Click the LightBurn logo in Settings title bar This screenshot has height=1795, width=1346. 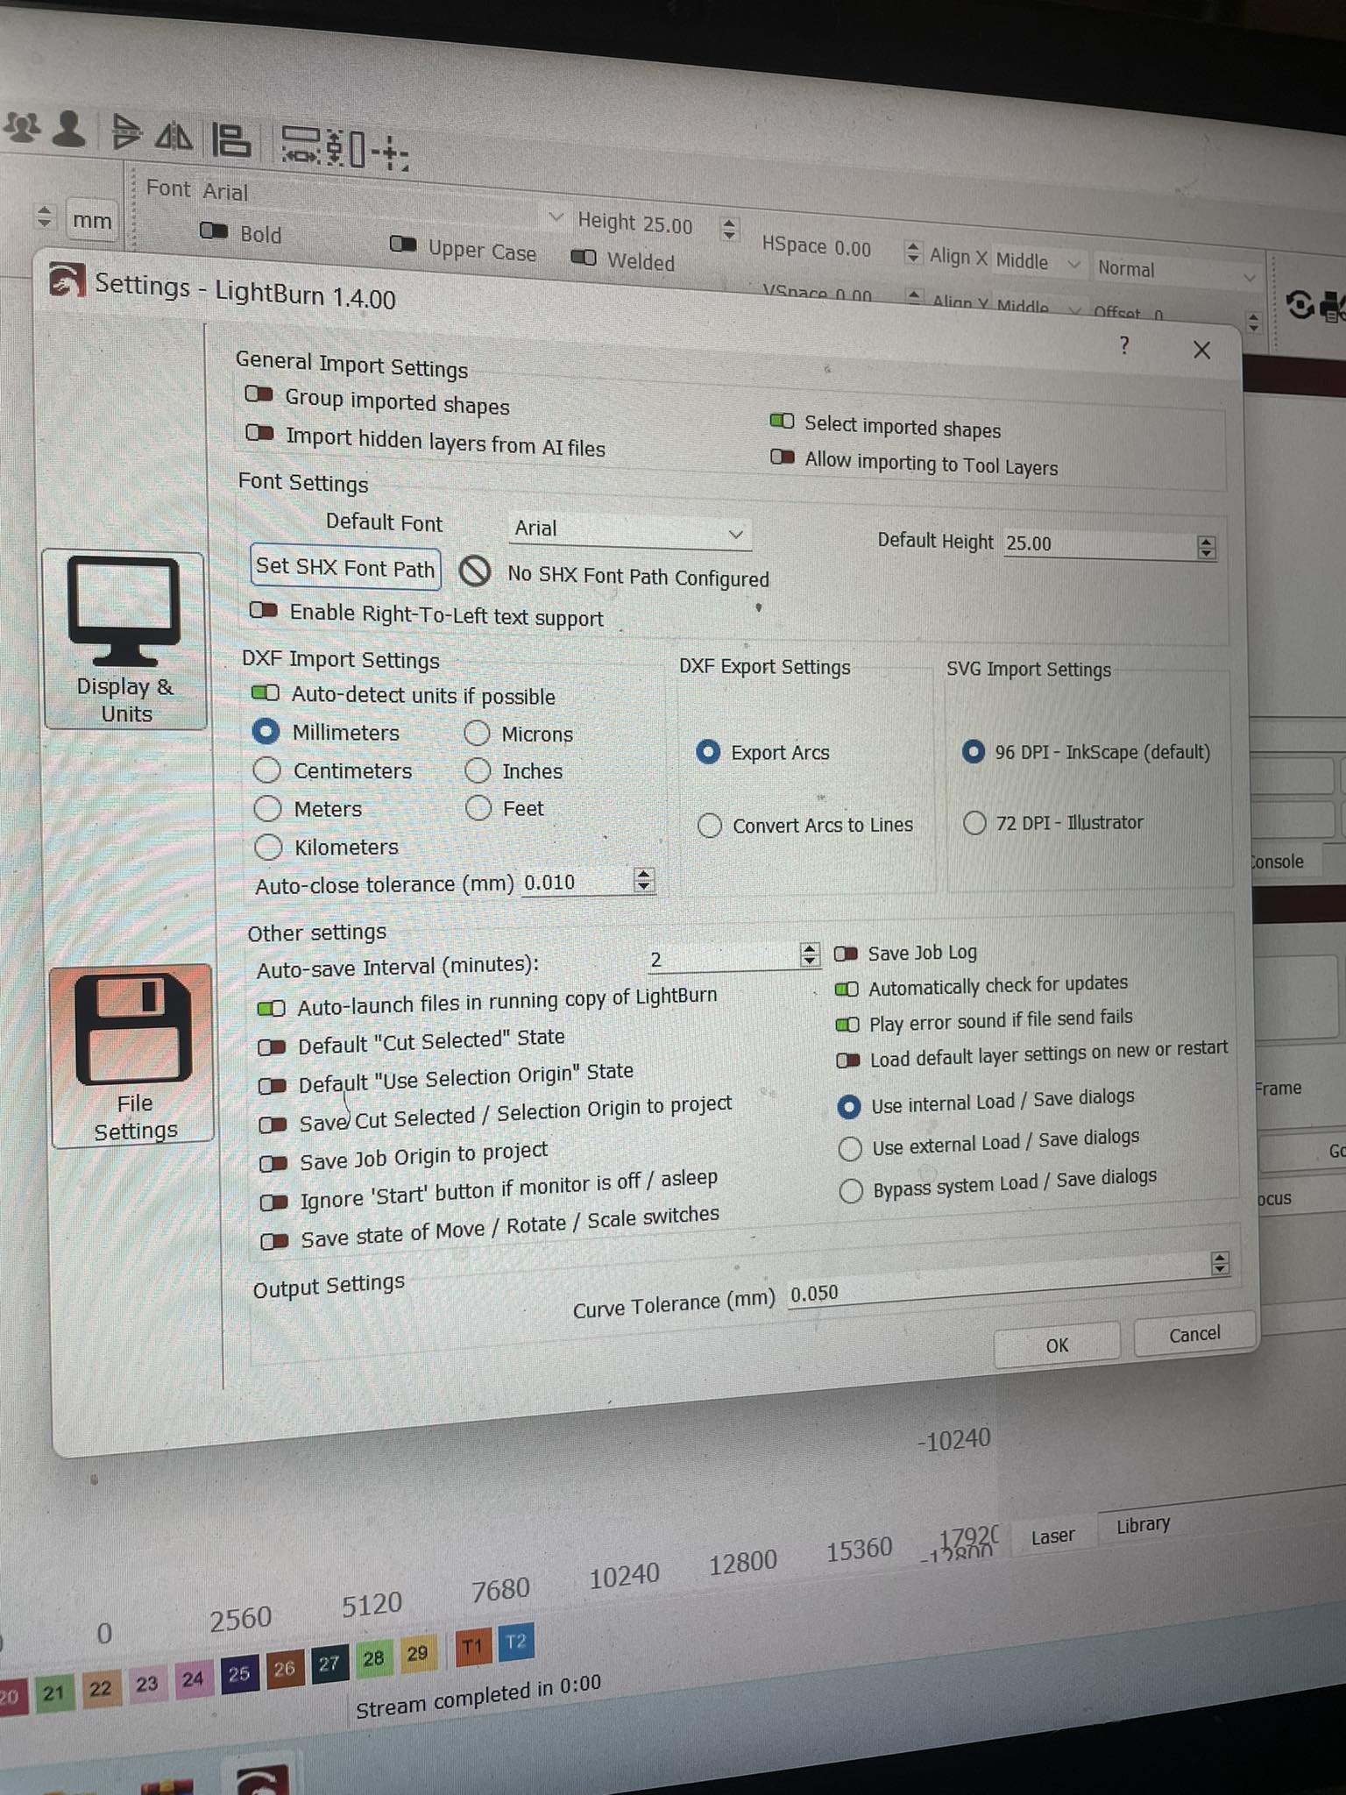pos(67,280)
